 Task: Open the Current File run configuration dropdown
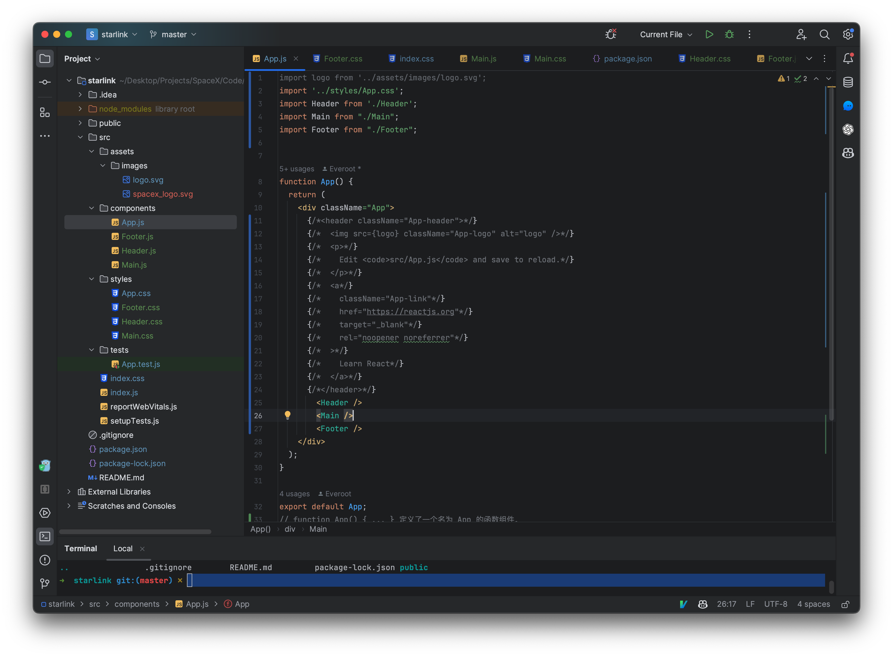[x=665, y=34]
